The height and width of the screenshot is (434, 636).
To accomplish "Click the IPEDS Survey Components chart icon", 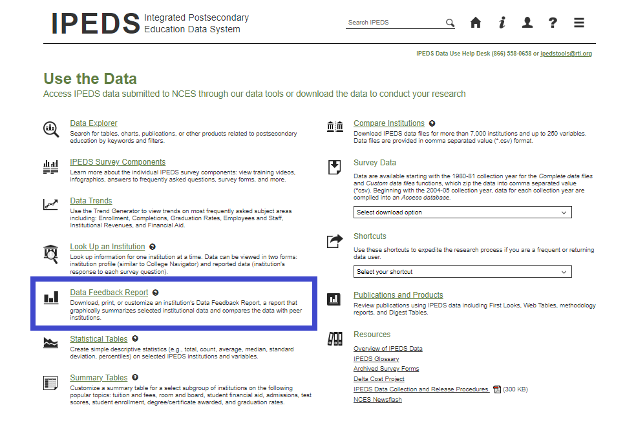I will [x=50, y=167].
